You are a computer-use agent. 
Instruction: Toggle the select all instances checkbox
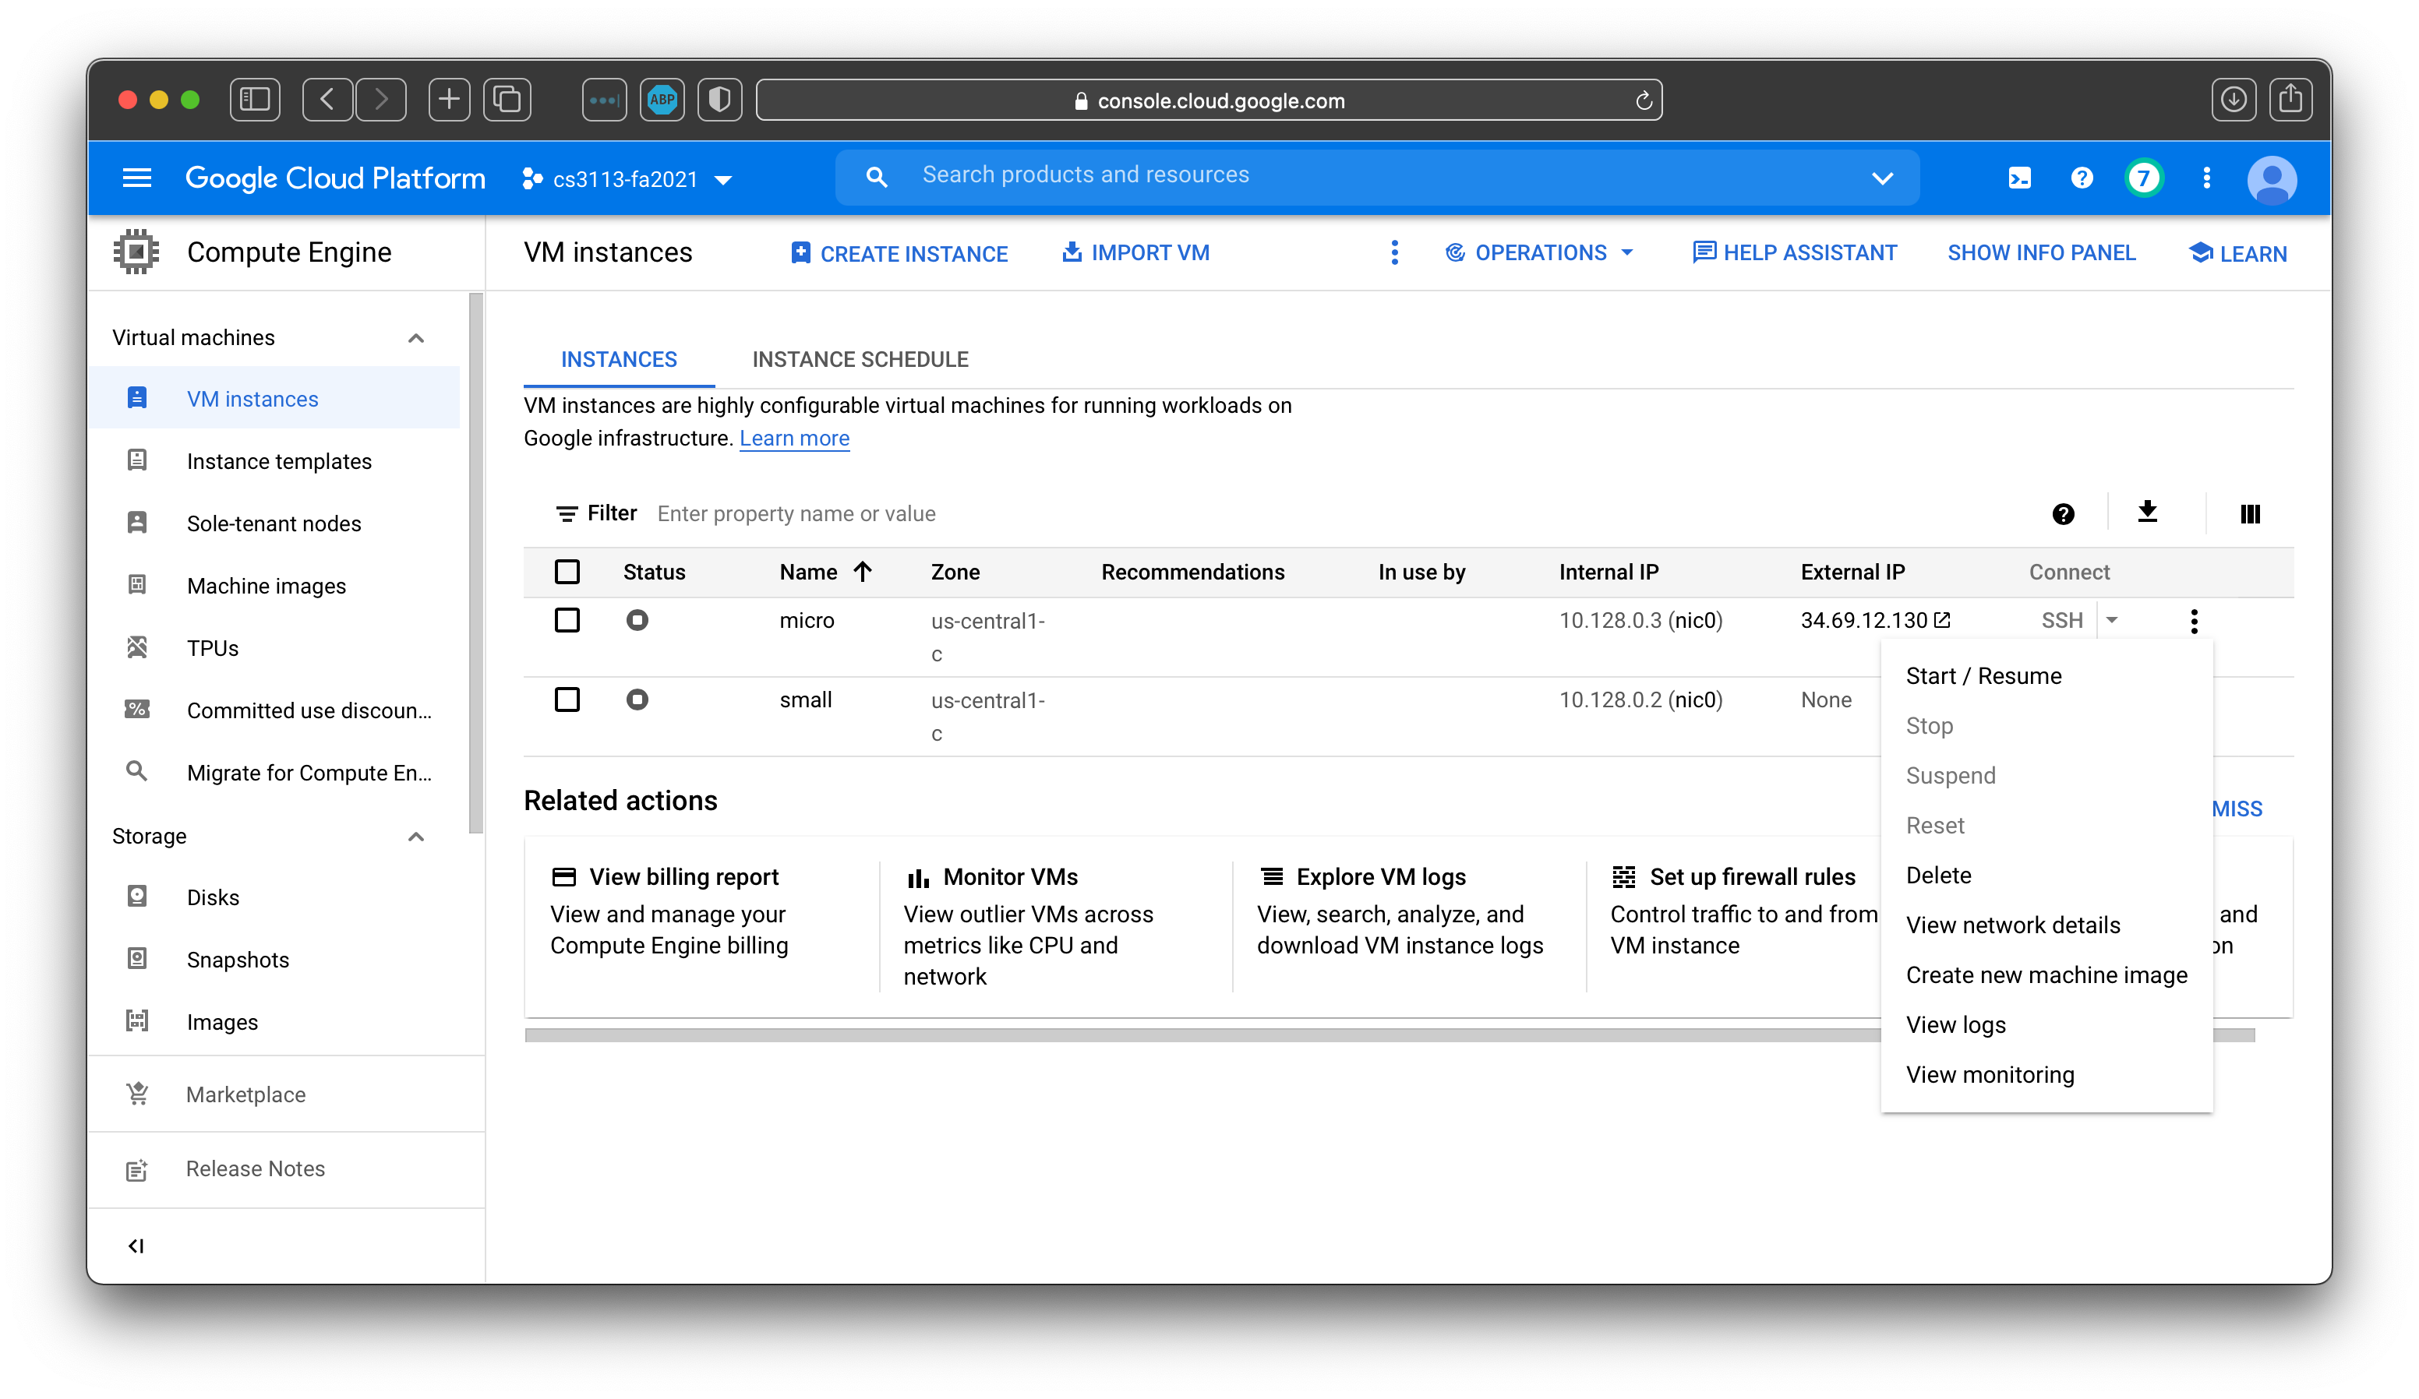[567, 572]
